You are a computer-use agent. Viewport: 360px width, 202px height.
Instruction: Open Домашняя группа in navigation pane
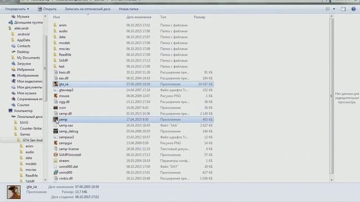coord(28,22)
